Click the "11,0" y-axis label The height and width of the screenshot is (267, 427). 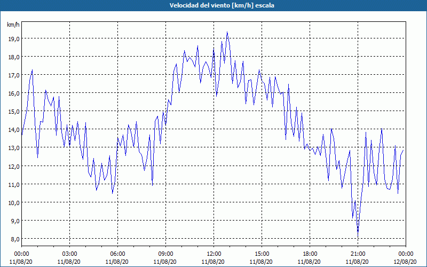tap(14, 184)
